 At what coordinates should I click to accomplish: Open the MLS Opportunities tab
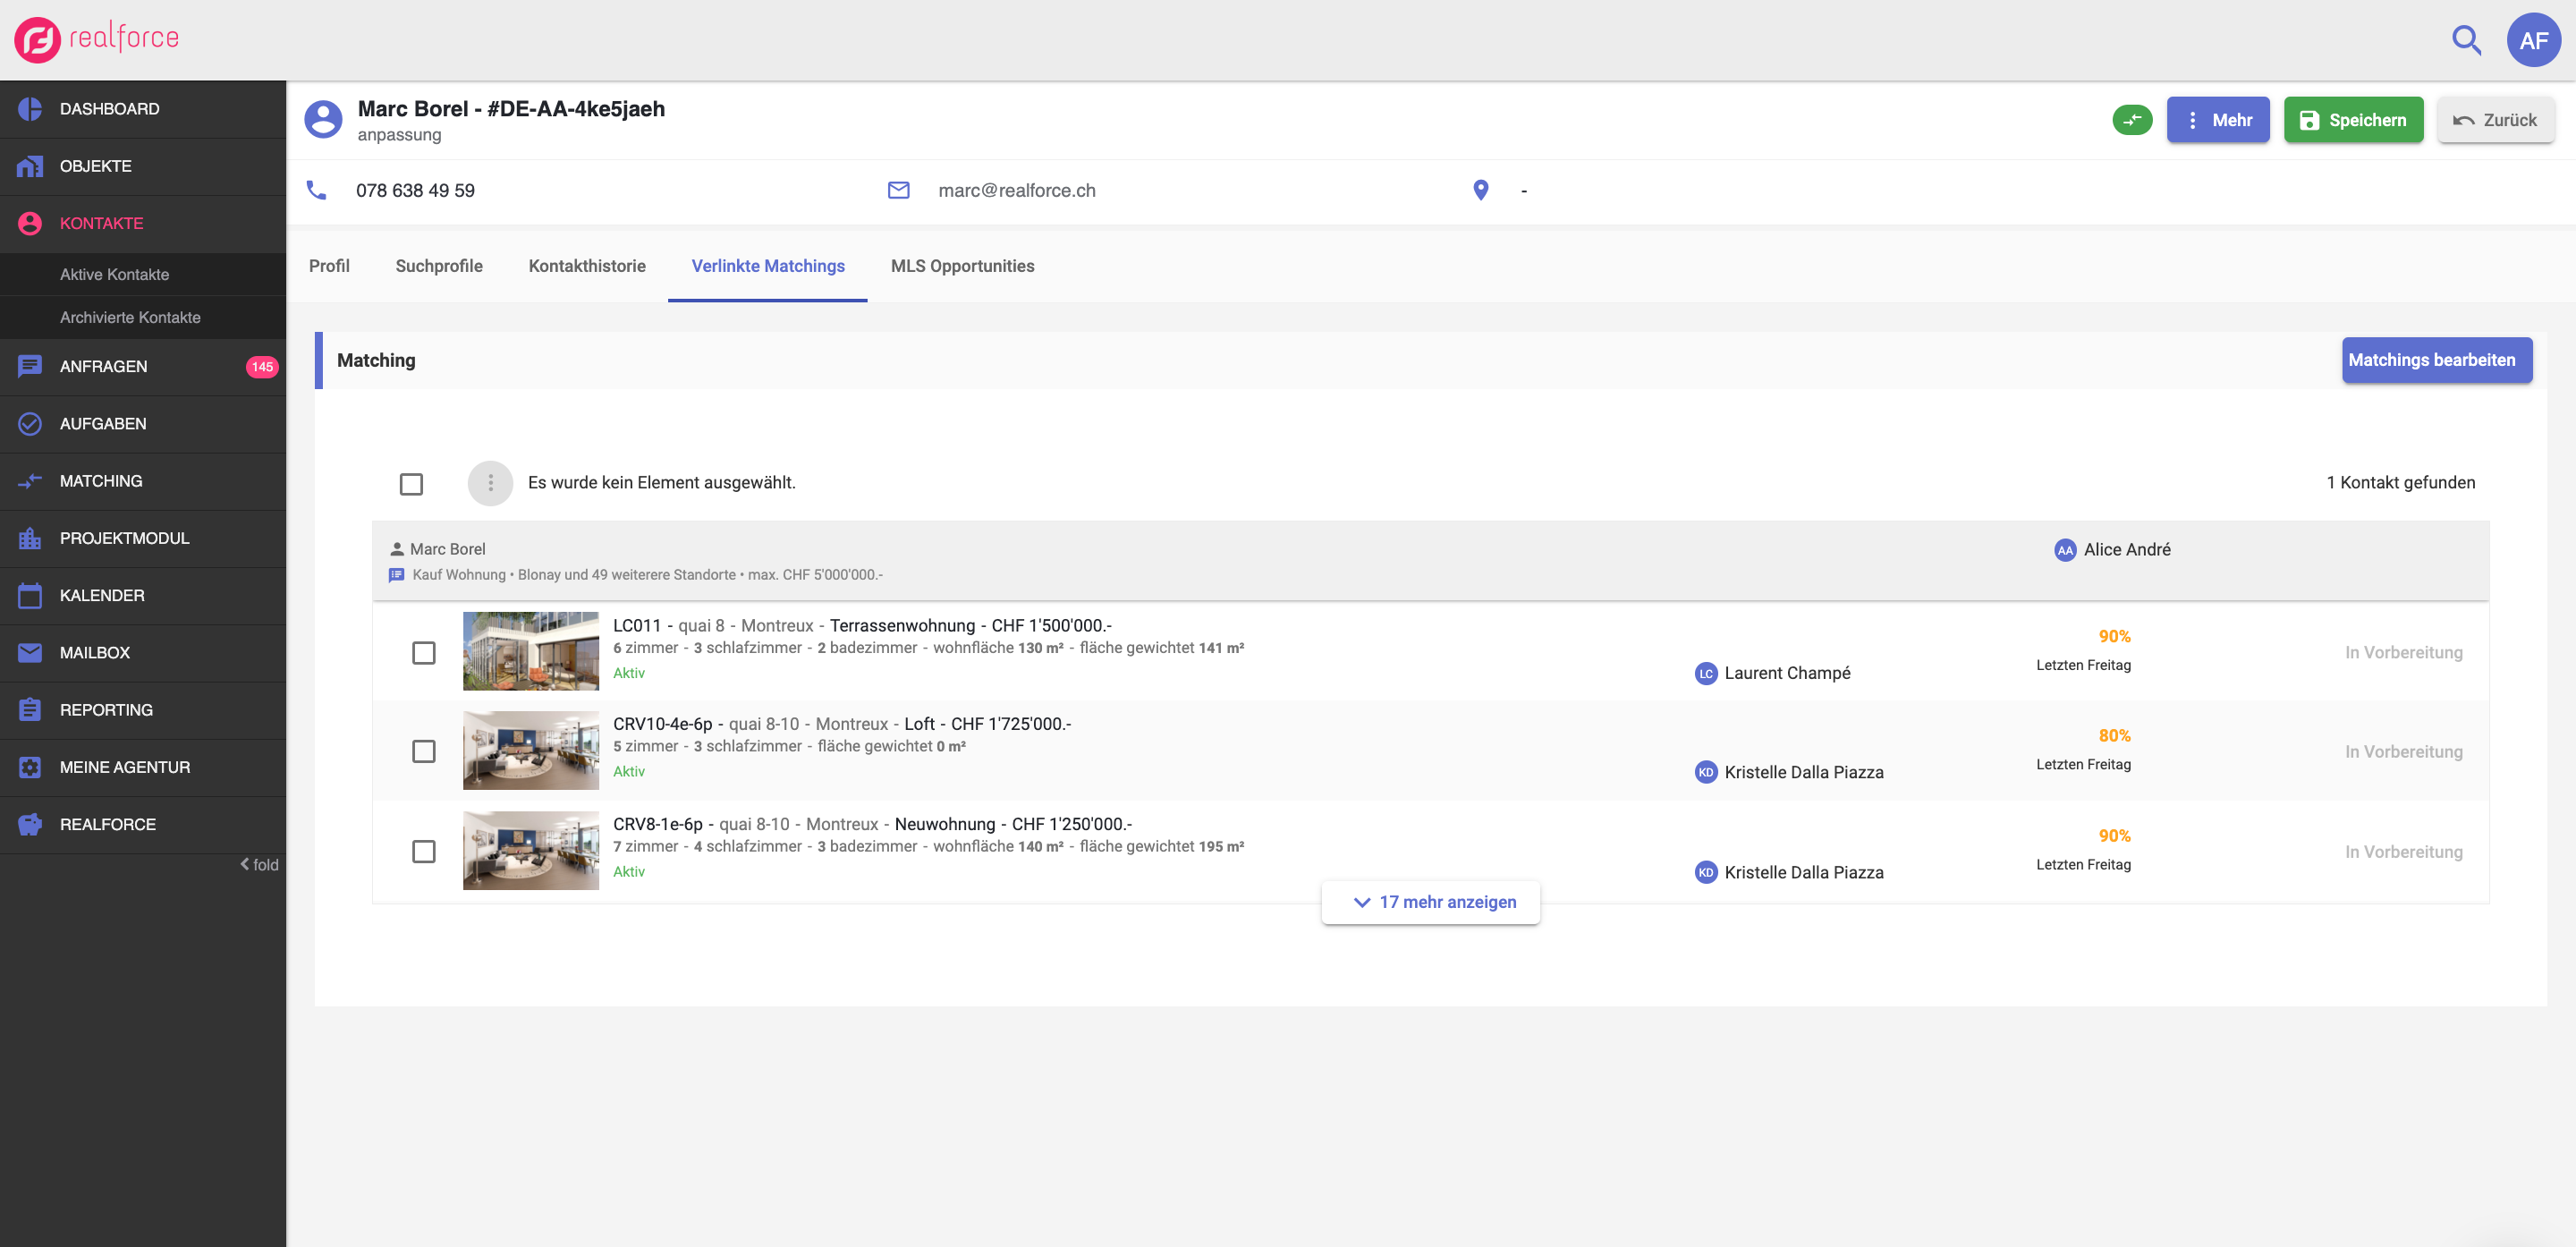pos(962,266)
